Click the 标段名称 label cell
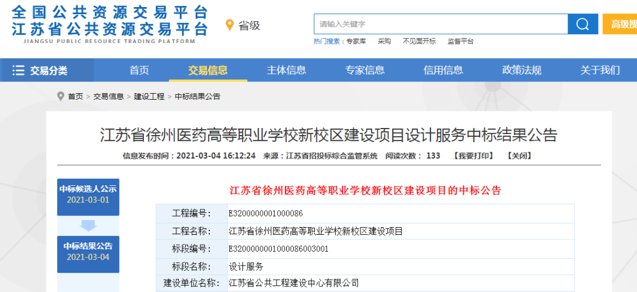The height and width of the screenshot is (292, 637). click(x=192, y=267)
